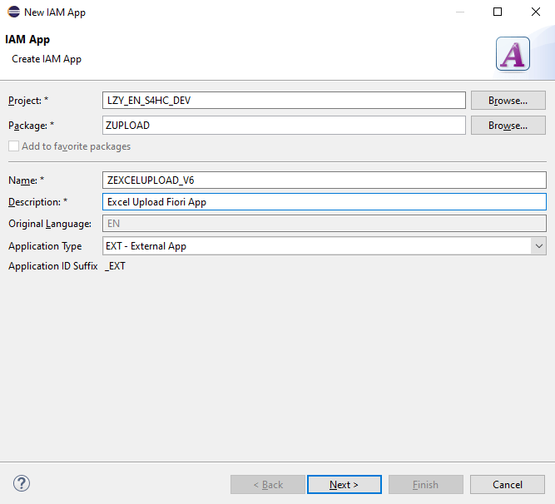555x504 pixels.
Task: Edit the Description field text
Action: 323,202
